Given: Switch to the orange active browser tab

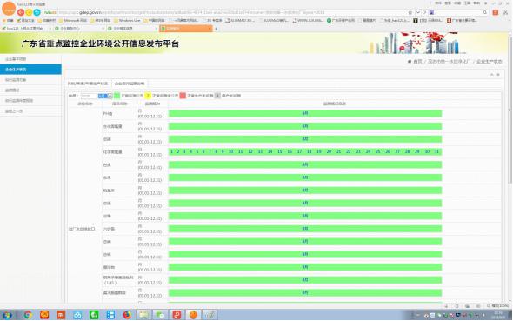Looking at the screenshot, I should tap(186, 29).
